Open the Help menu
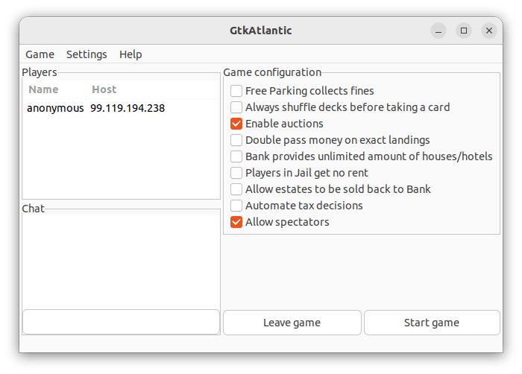Viewport: 522px width, 374px height. (x=130, y=54)
